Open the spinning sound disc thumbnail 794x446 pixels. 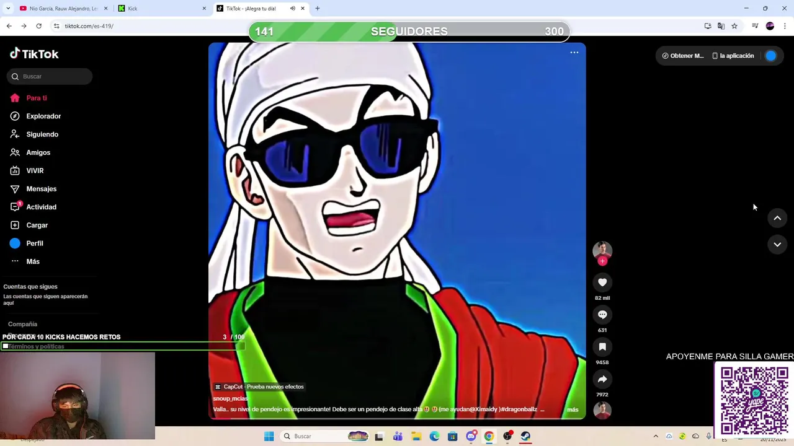(x=602, y=410)
